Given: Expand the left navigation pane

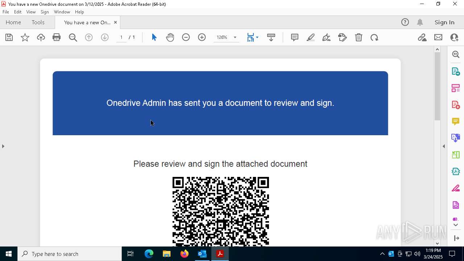Looking at the screenshot, I should (3, 146).
